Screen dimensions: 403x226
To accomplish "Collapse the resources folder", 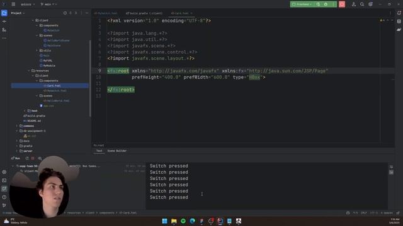I will click(29, 71).
